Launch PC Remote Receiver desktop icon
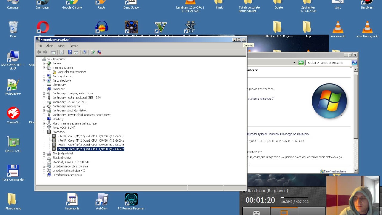 (x=131, y=202)
